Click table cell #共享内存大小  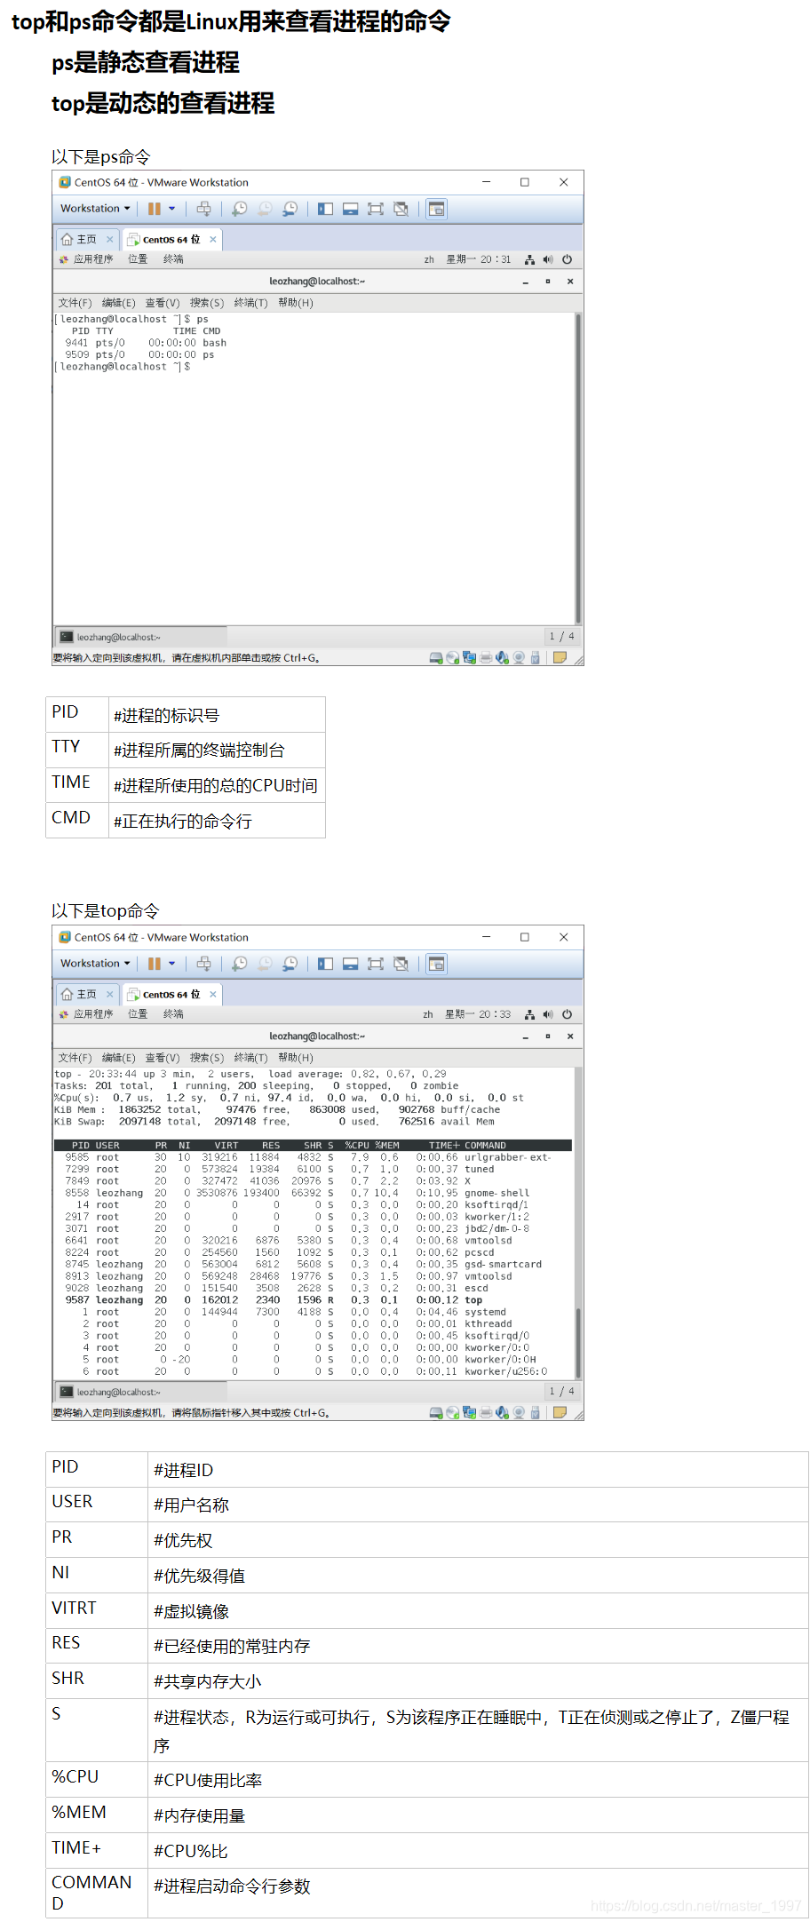478,1681
